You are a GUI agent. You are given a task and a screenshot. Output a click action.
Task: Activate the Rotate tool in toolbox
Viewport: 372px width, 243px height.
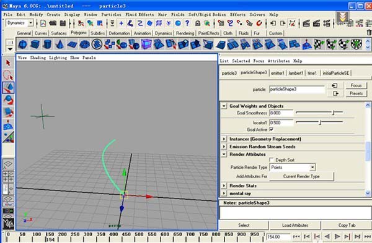[x=8, y=100]
